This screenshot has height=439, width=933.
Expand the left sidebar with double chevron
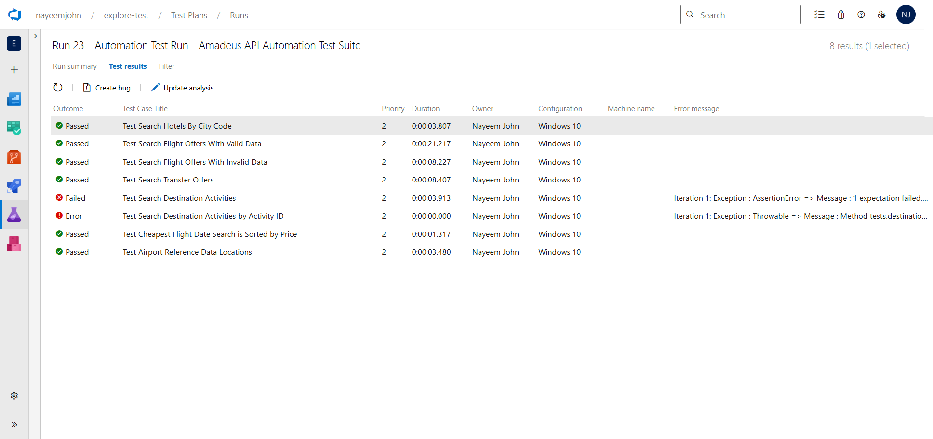[14, 425]
